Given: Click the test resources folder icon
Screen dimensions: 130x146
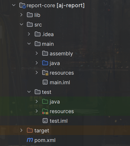Looking at the screenshot, I should coord(45,111).
